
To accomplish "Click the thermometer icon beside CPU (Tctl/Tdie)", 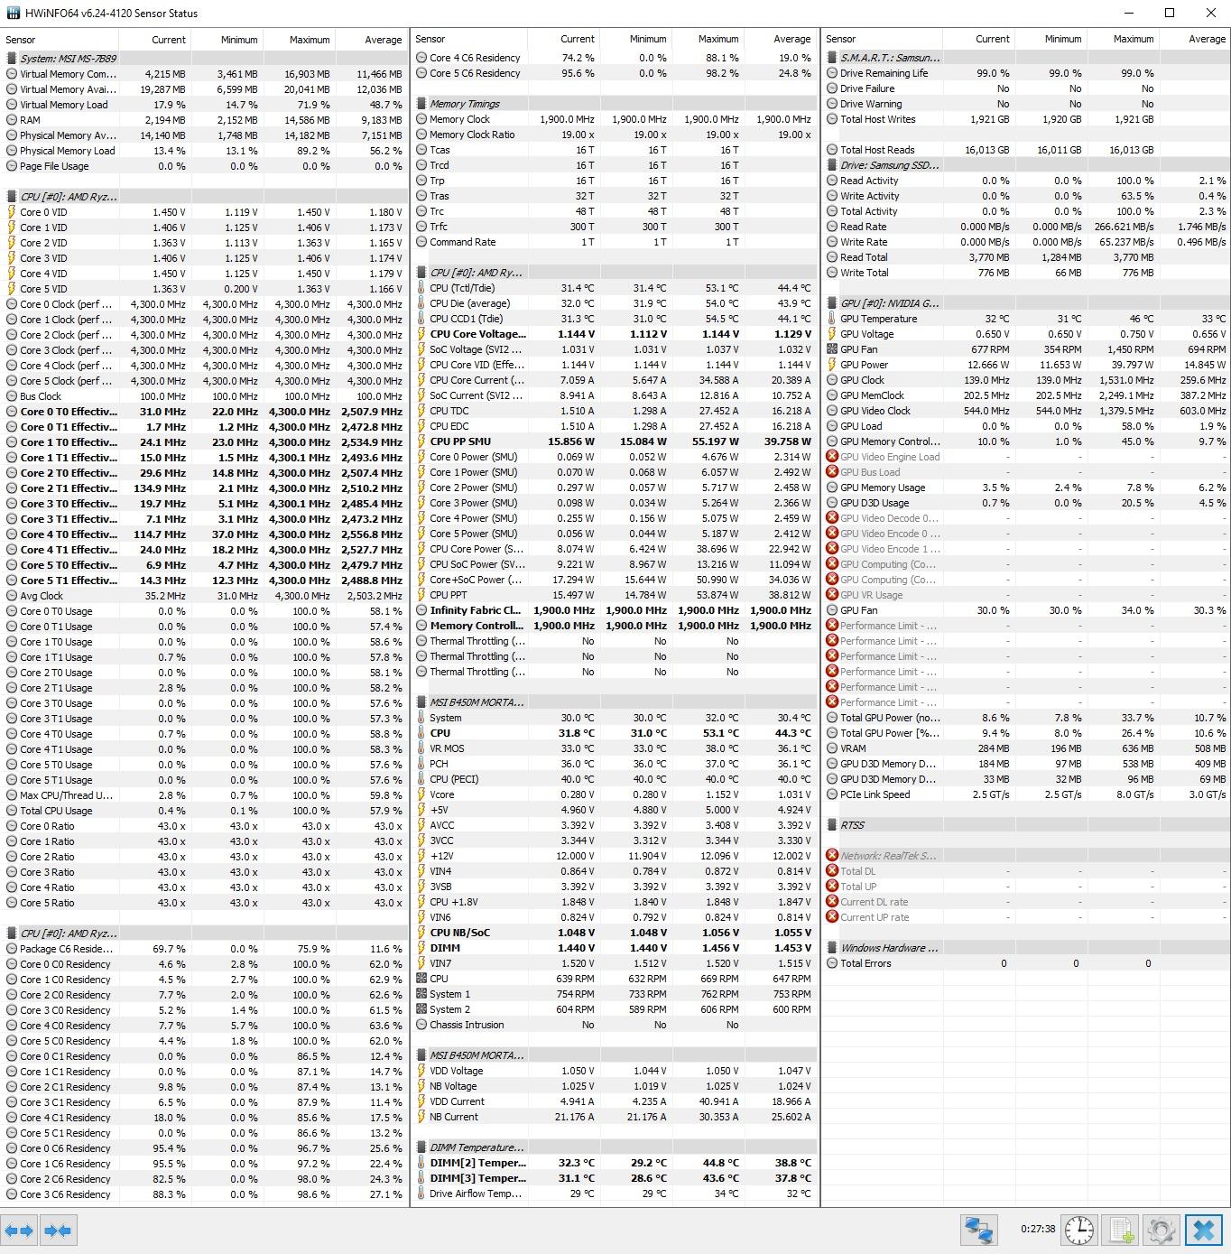I will click(x=421, y=288).
